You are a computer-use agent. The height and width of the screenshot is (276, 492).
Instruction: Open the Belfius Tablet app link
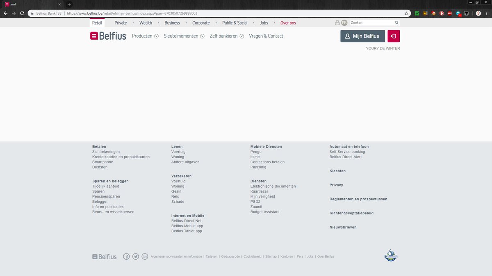pos(187,231)
